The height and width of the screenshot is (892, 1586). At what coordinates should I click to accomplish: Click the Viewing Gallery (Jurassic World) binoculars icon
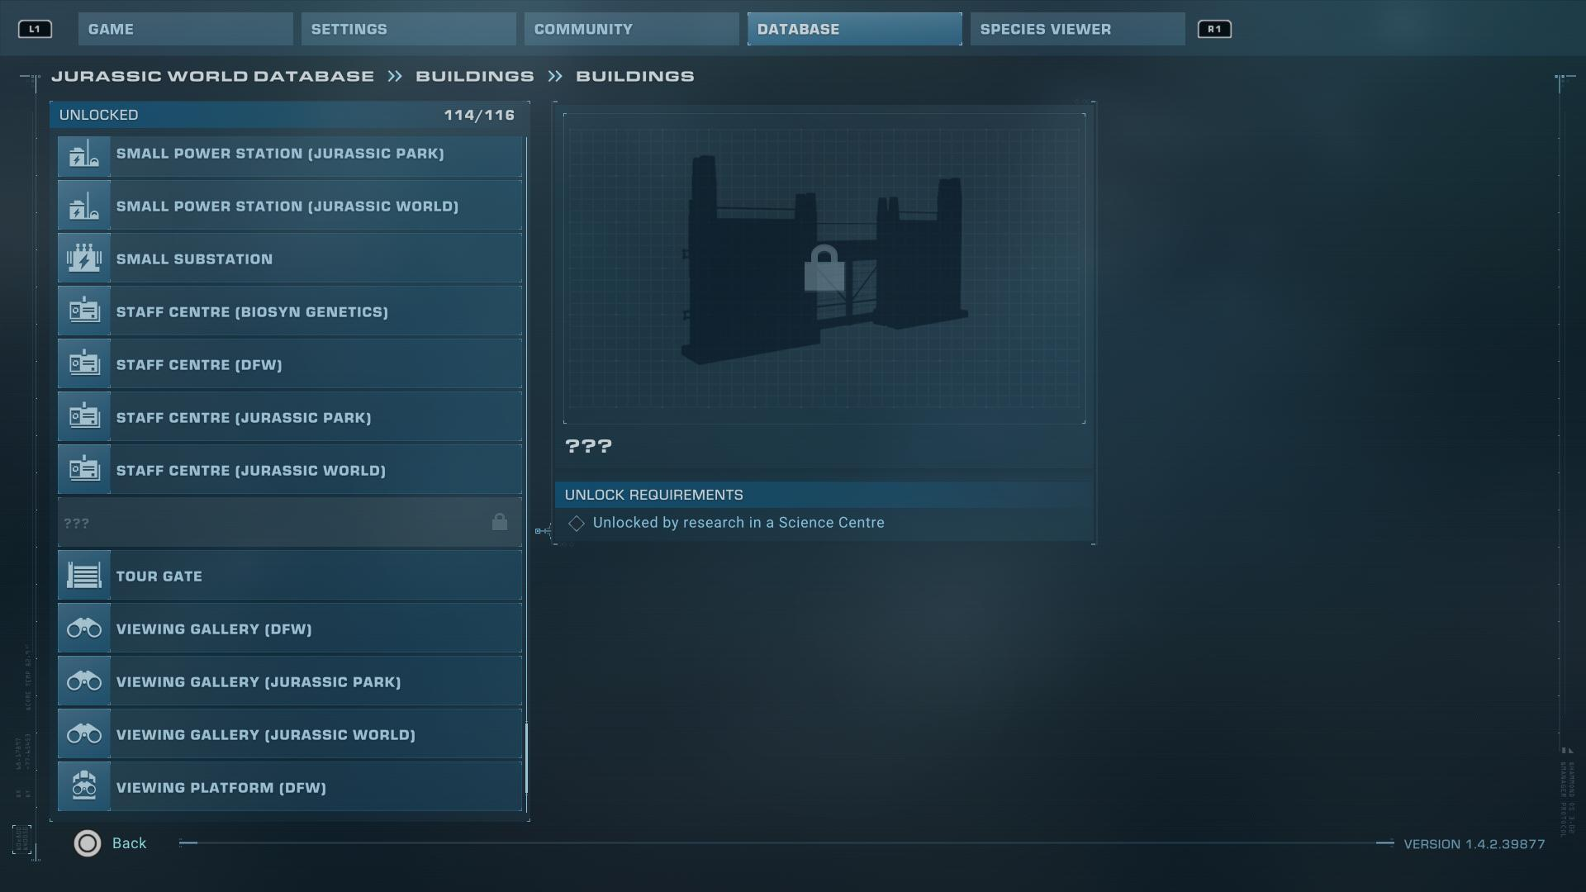[x=84, y=735]
